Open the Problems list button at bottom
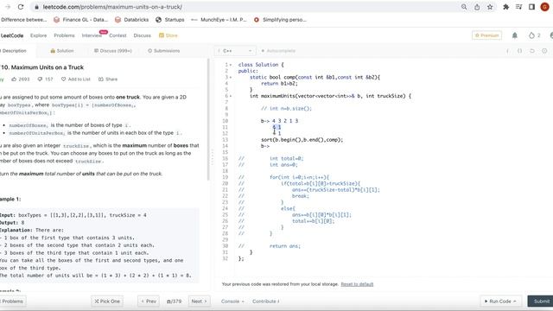Screen dimensions: 553x311 click(13, 301)
